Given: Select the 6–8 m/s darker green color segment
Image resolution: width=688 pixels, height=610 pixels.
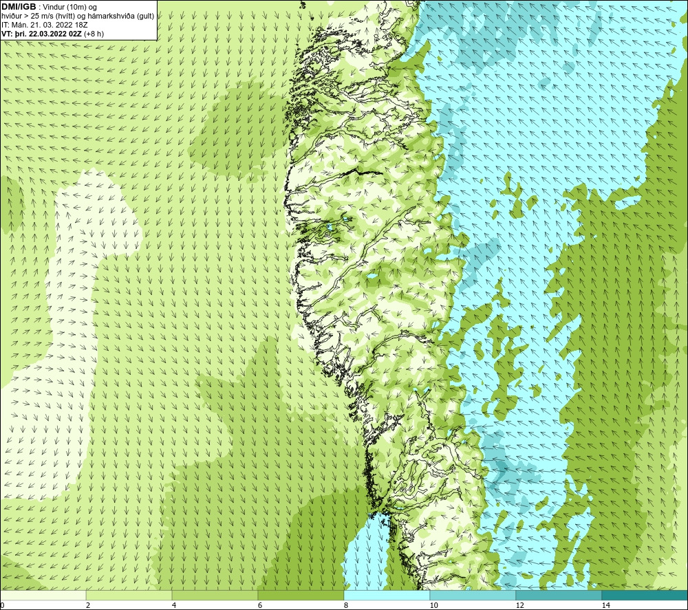Looking at the screenshot, I should 301,595.
